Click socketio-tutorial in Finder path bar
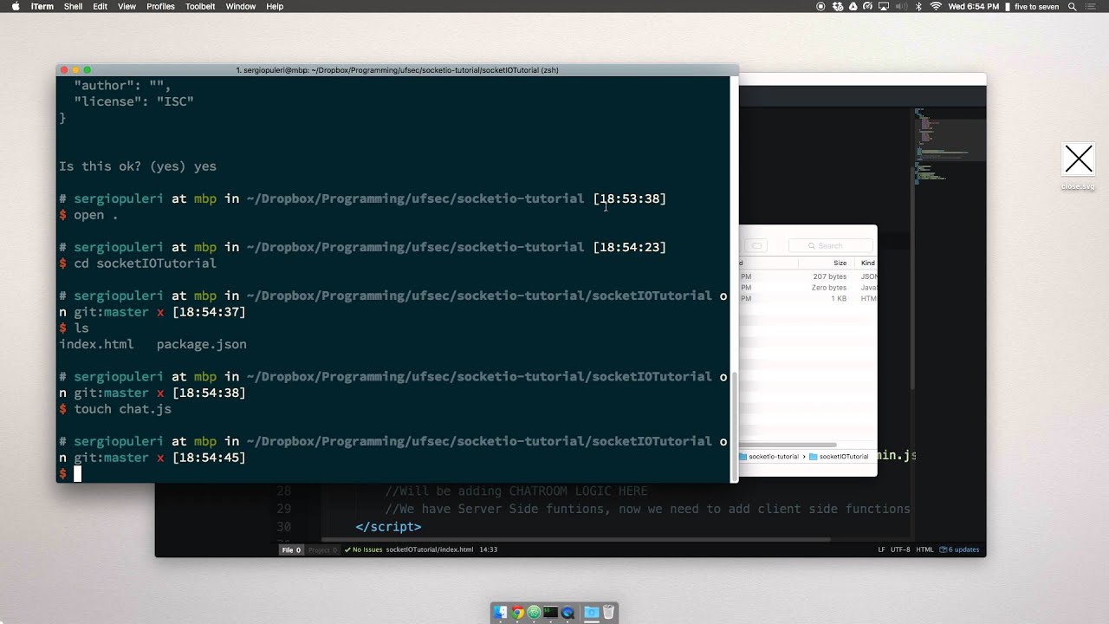1109x624 pixels. (769, 456)
